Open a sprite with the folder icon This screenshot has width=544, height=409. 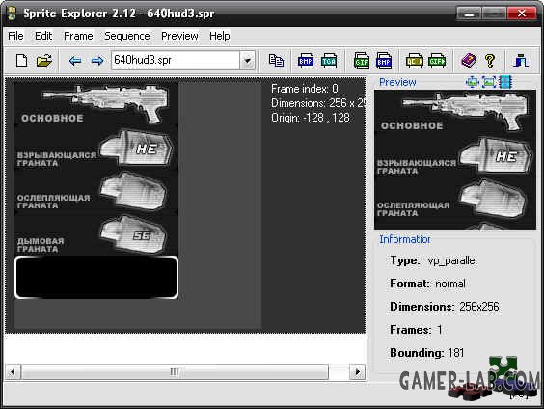(x=44, y=61)
